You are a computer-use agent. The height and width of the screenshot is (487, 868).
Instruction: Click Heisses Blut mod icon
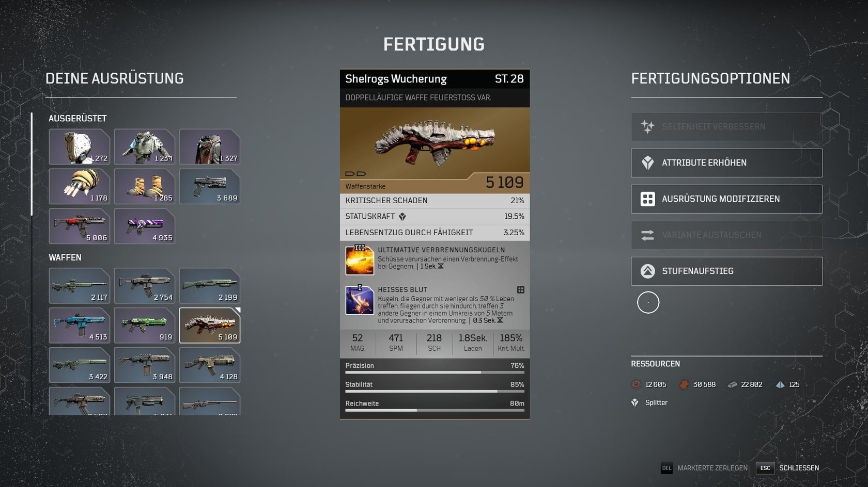point(360,300)
